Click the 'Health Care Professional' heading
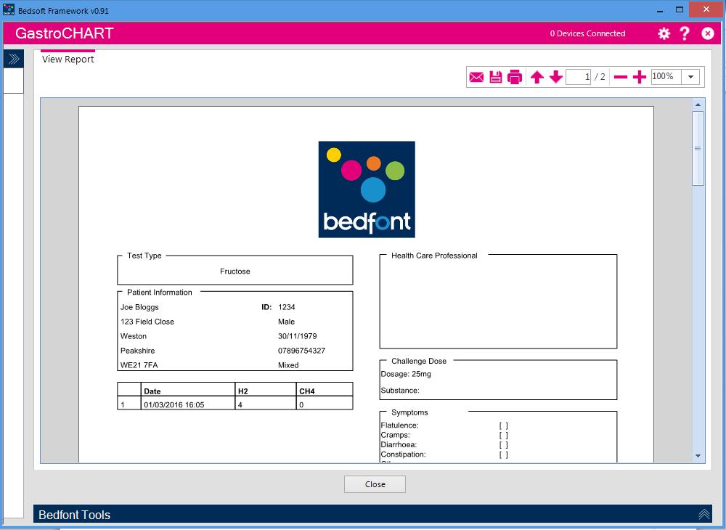 434,256
